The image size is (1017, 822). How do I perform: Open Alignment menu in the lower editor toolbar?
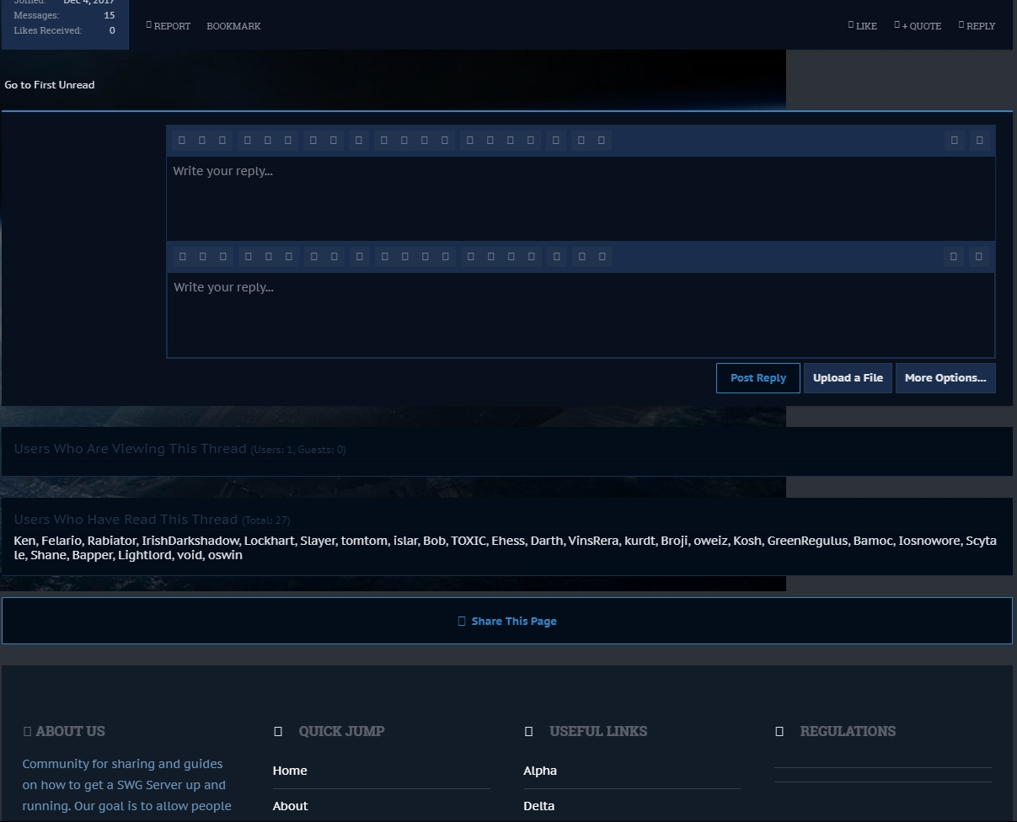click(360, 257)
